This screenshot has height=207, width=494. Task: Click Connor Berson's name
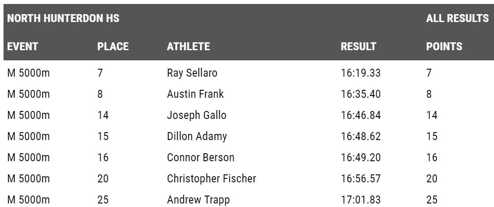200,158
